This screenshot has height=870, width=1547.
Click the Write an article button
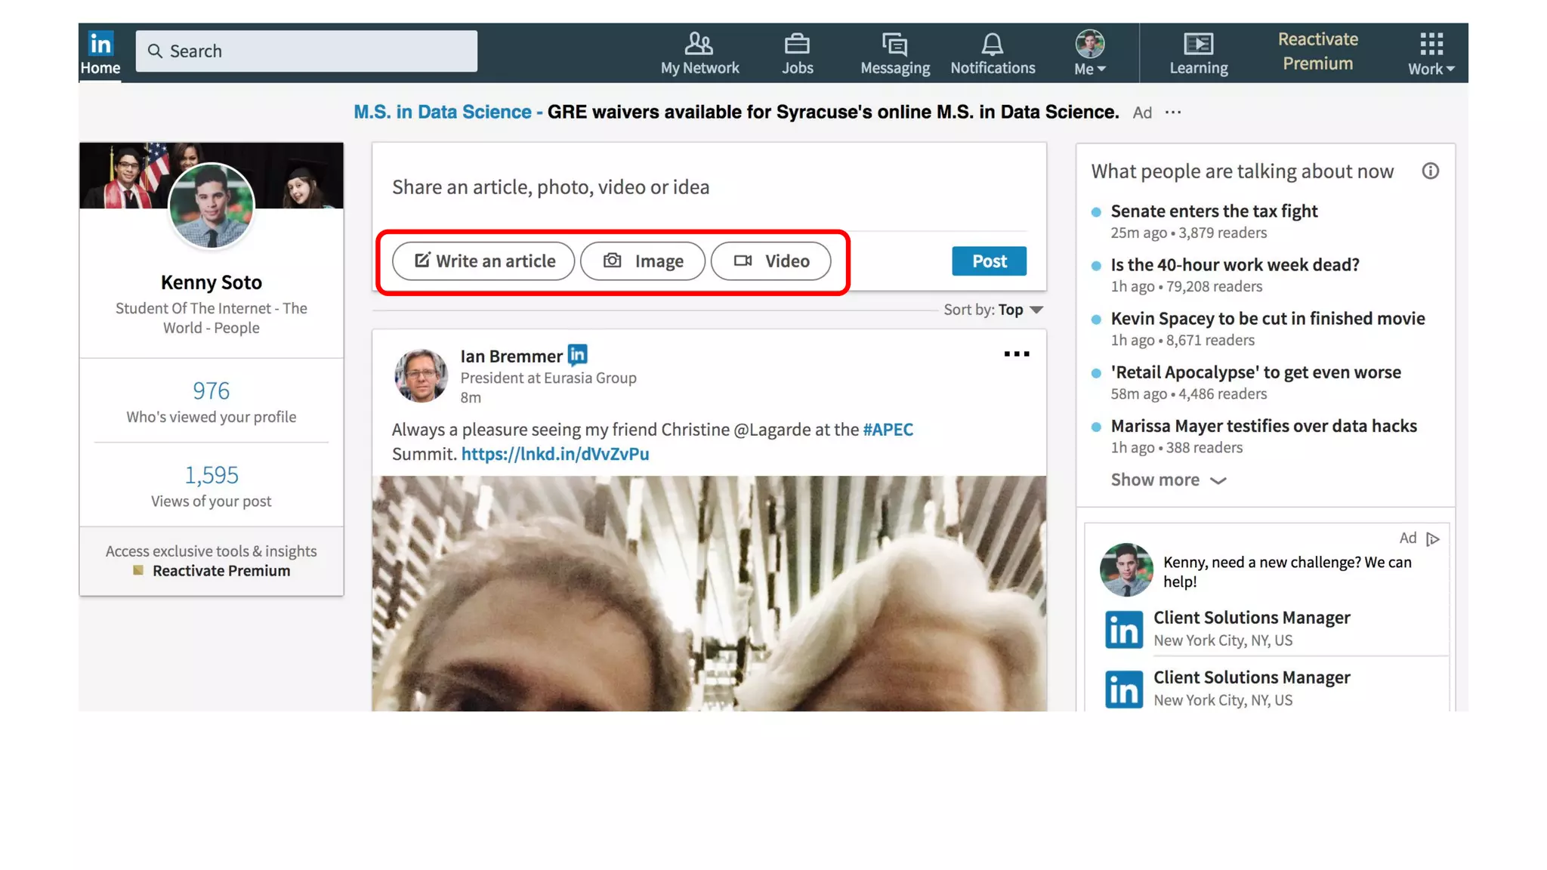(483, 261)
